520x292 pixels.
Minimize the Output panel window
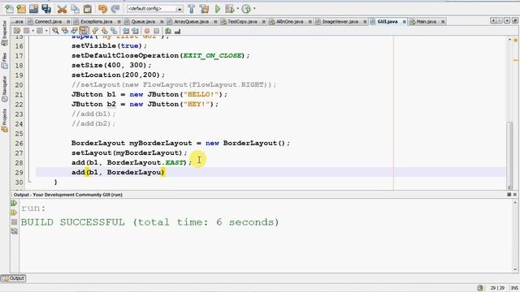pos(509,195)
